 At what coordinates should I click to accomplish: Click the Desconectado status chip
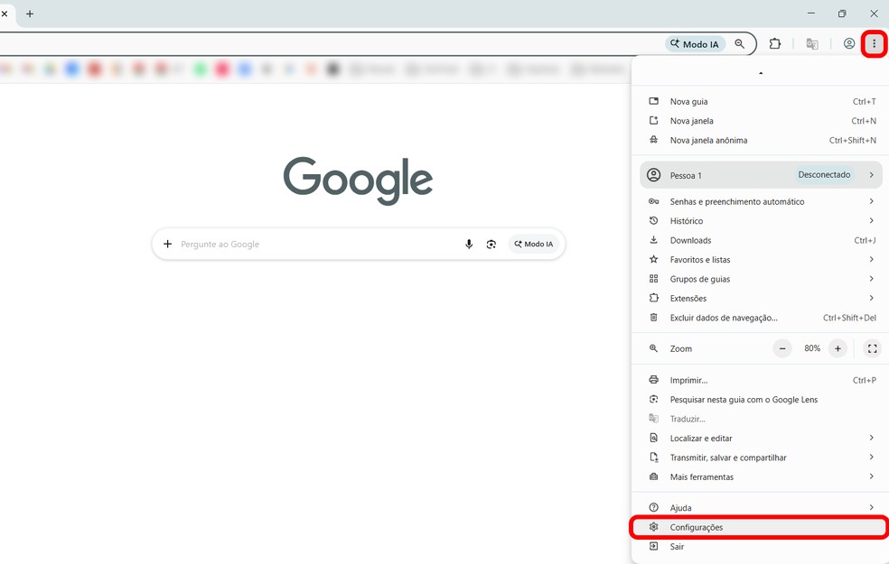824,175
